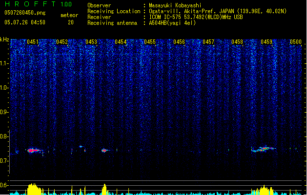Viewport: 307px width, 195px height.
Task: Click the meteor count value 20
Action: pos(71,22)
